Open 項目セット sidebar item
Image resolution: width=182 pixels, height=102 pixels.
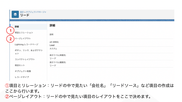[x=20, y=65]
